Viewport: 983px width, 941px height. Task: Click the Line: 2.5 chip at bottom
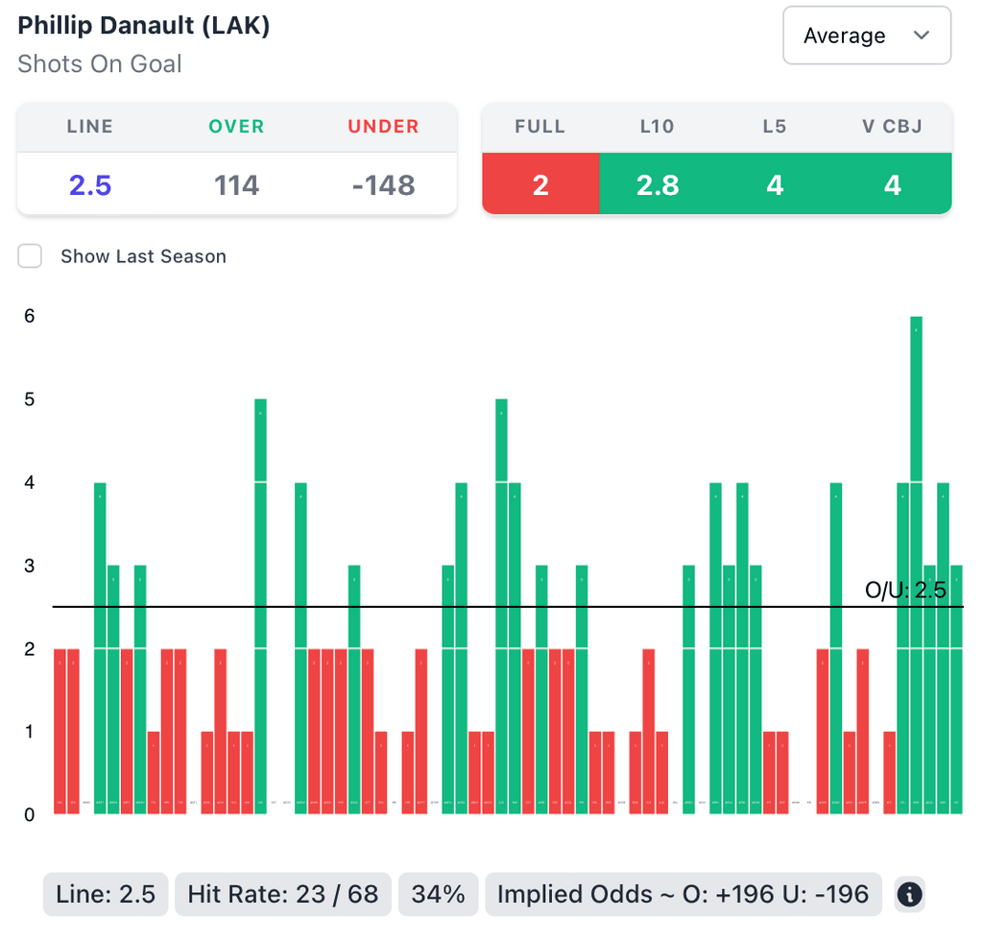(106, 895)
